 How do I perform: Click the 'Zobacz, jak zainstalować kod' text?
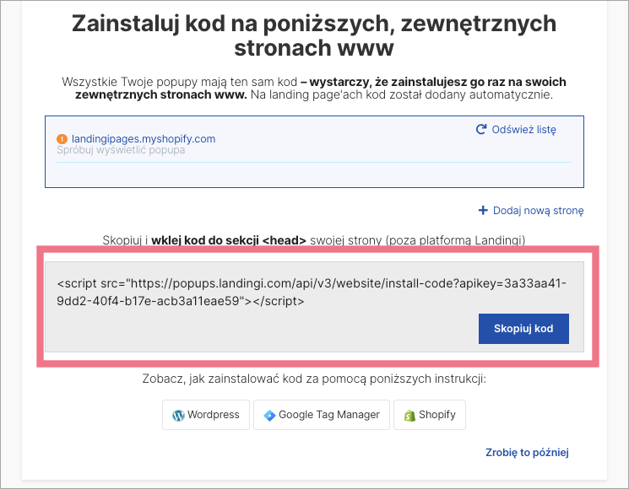click(314, 379)
